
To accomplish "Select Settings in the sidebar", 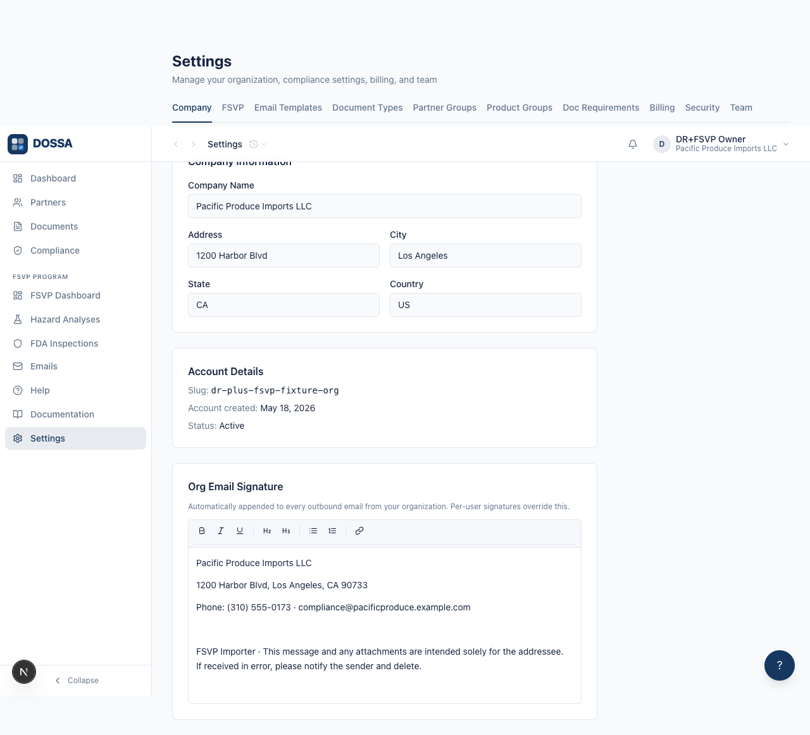I will [75, 438].
